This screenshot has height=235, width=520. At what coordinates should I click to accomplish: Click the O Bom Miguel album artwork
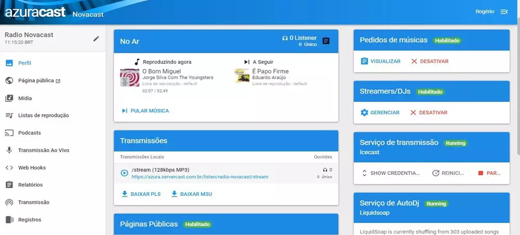click(x=129, y=77)
